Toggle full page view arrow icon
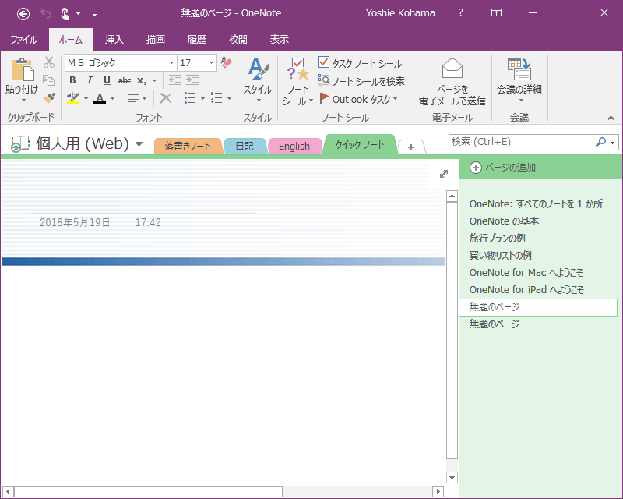This screenshot has width=623, height=499. [444, 174]
